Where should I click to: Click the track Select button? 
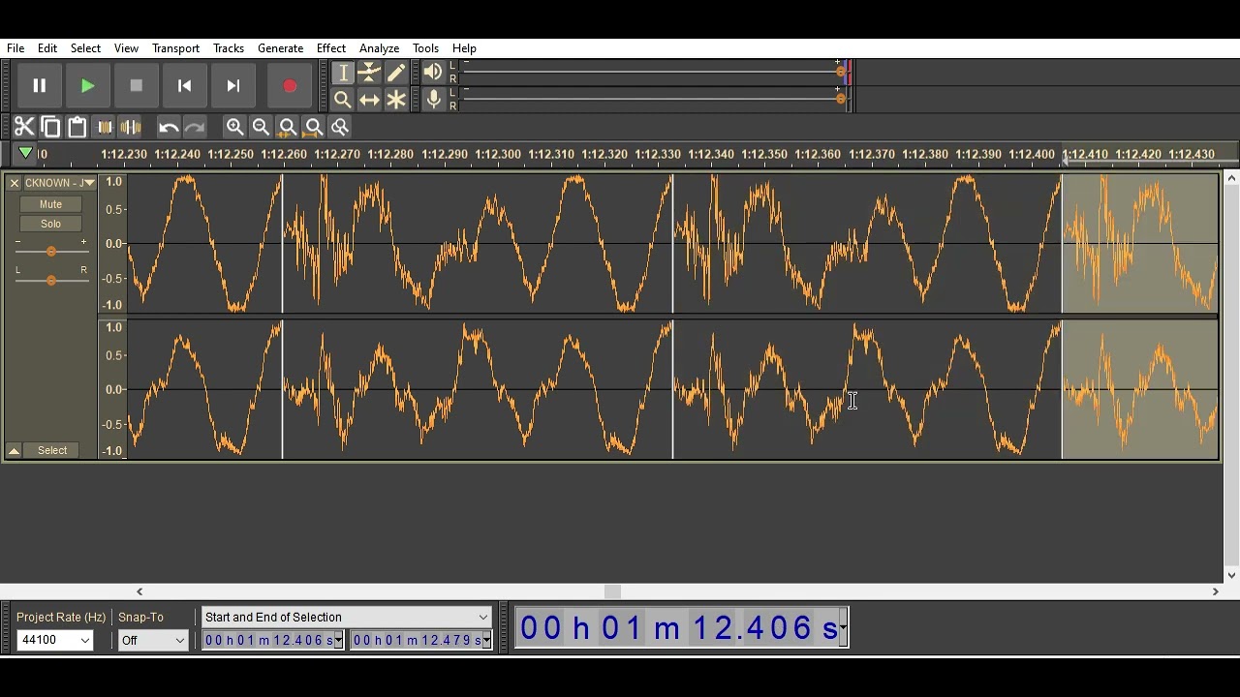tap(52, 450)
